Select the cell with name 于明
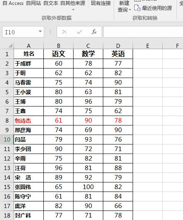The height and width of the screenshot is (220, 183). click(29, 73)
